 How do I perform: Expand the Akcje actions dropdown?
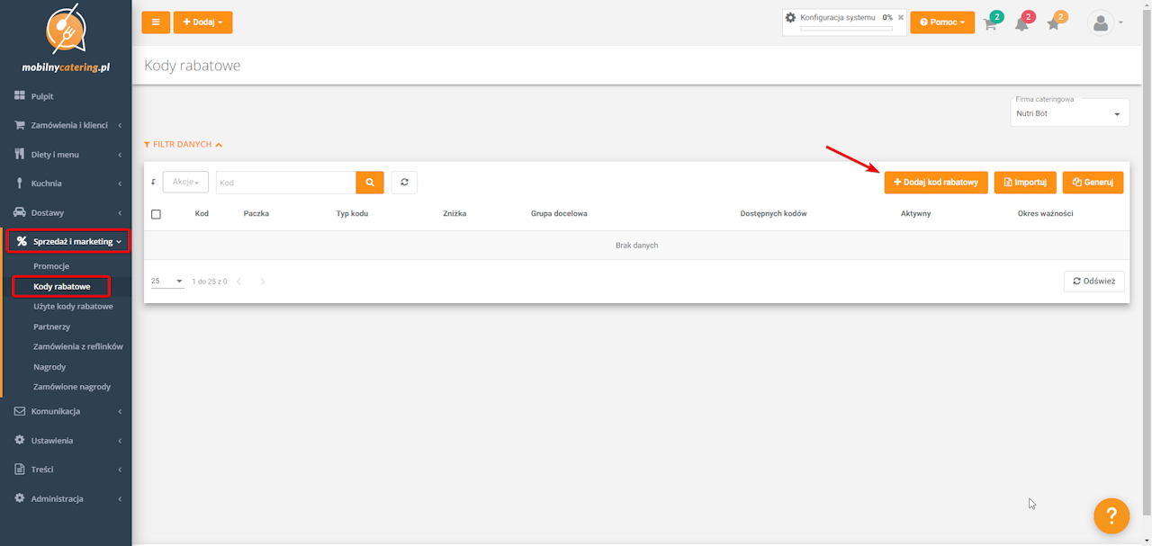pos(185,183)
